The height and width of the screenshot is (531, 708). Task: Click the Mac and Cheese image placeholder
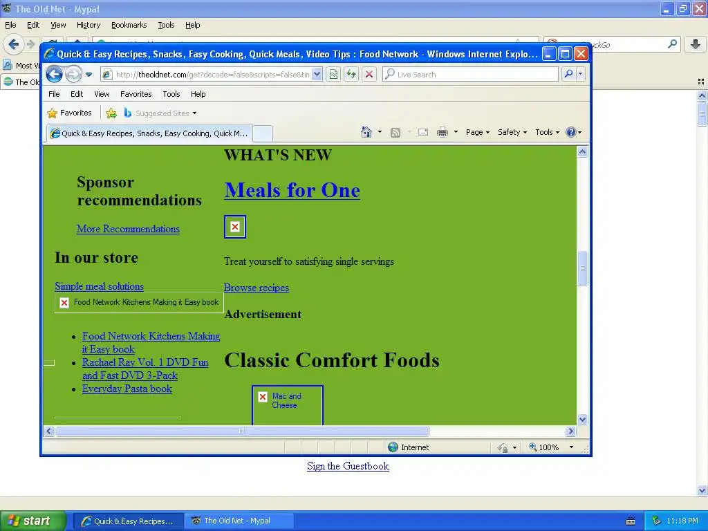[288, 405]
